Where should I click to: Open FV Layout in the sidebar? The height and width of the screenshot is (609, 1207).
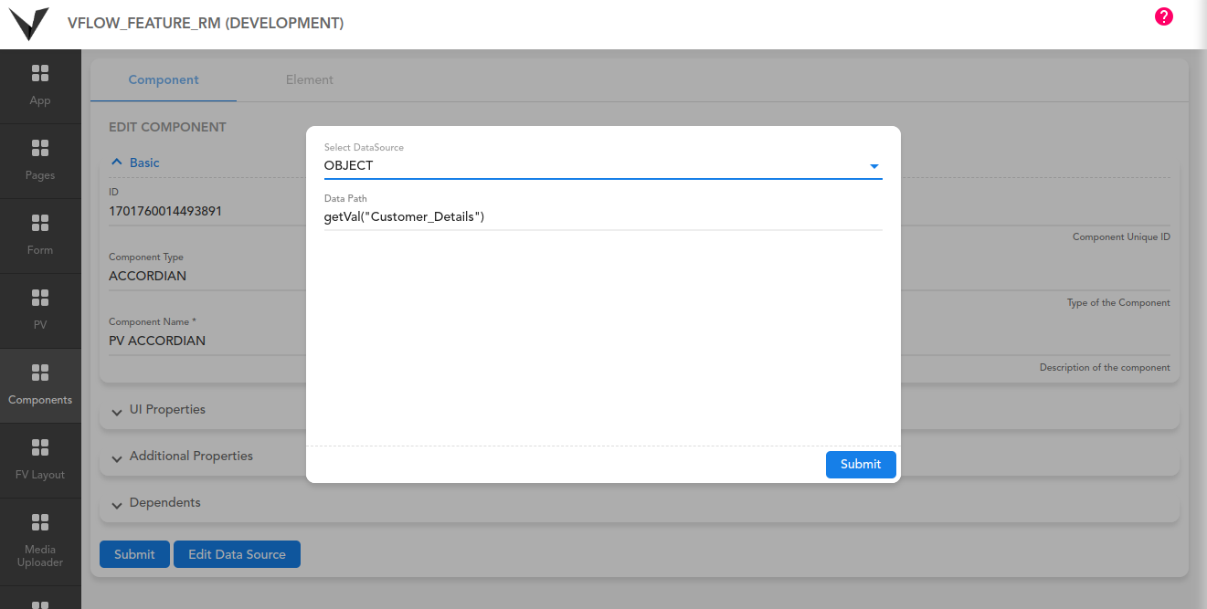point(40,460)
